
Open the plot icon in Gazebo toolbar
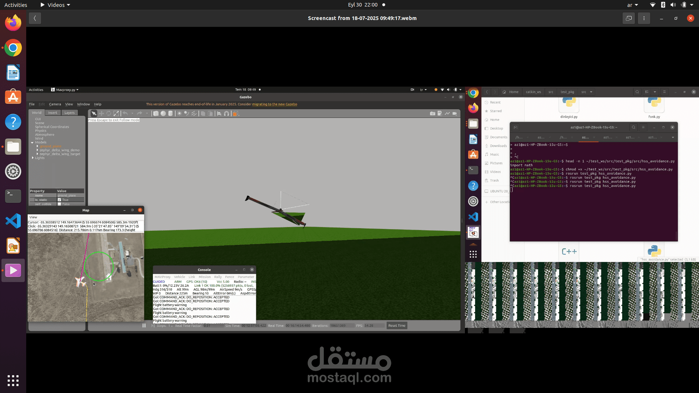(x=447, y=114)
